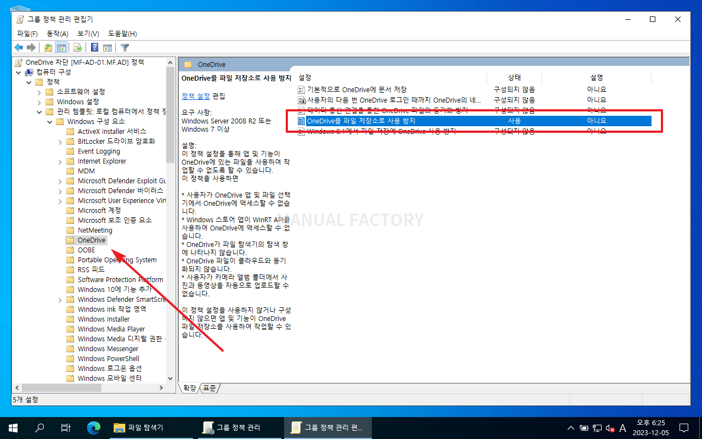Sort by the 설명 column header
This screenshot has height=439, width=702.
coord(597,78)
